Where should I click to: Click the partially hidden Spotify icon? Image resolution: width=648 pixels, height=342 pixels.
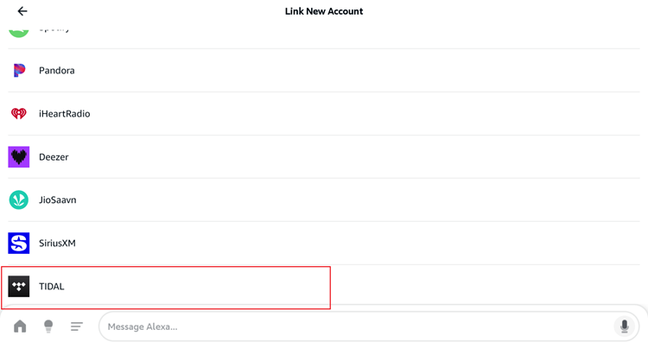[x=19, y=32]
